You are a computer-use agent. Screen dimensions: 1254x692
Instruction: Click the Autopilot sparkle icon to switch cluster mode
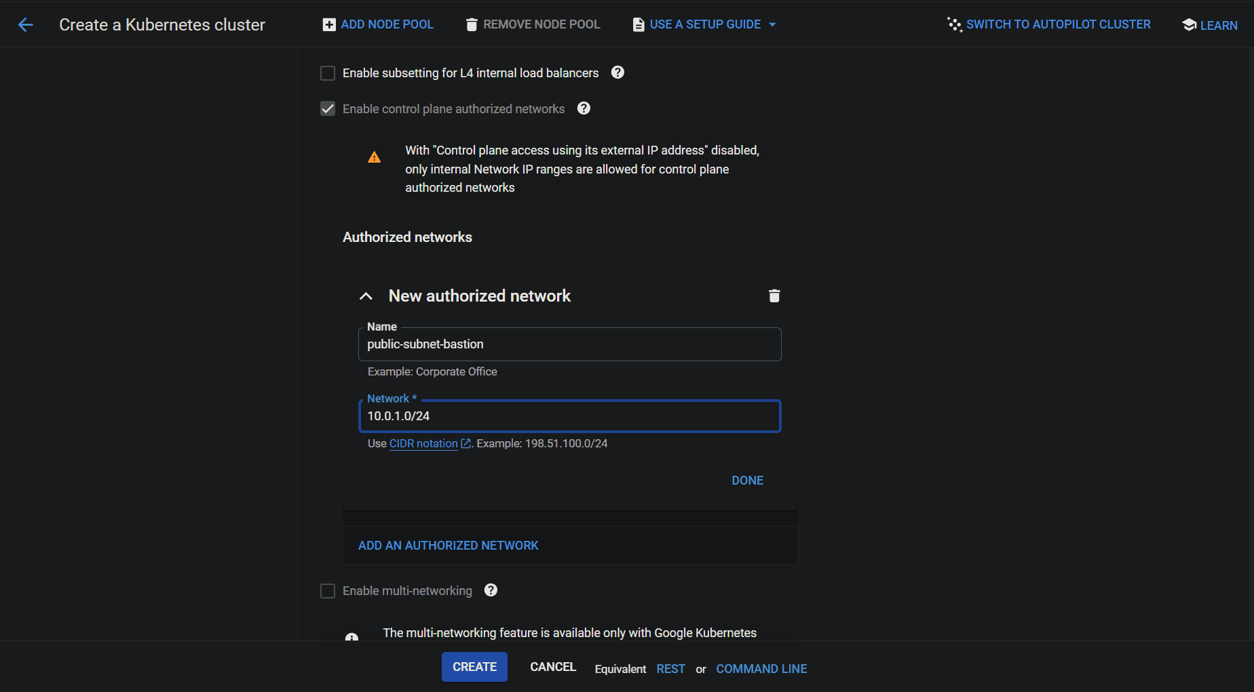point(954,24)
